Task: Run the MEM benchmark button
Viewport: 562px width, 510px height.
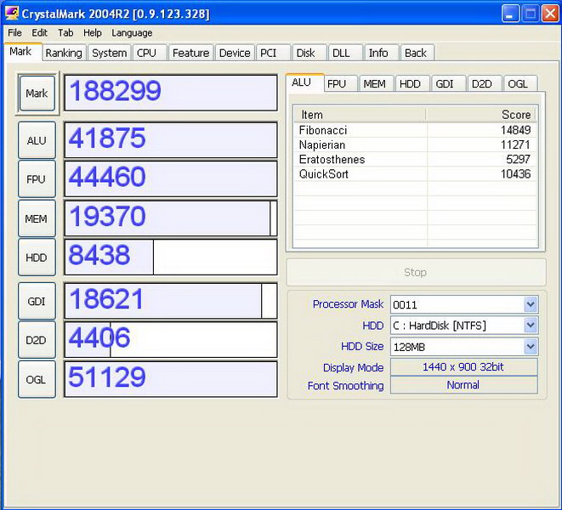Action: tap(37, 218)
